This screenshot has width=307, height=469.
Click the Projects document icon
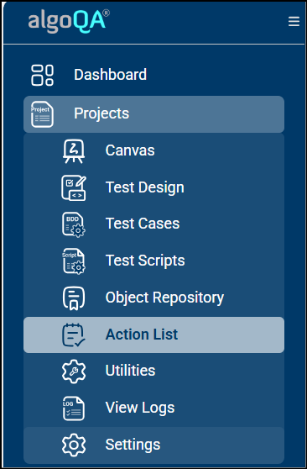42,114
